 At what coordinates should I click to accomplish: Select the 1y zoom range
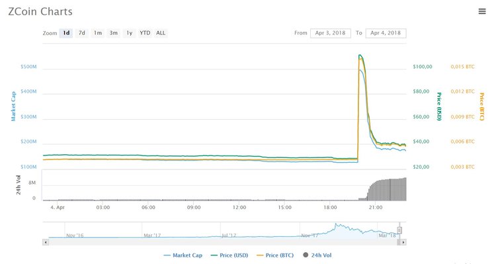(x=130, y=33)
